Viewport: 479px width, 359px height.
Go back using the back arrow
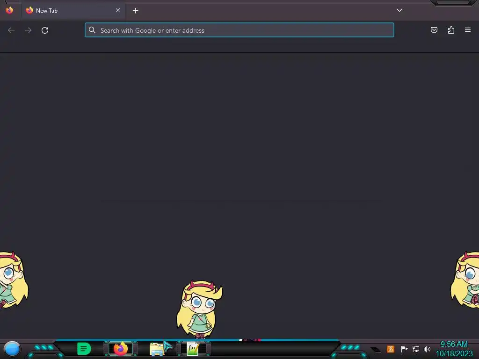[11, 30]
